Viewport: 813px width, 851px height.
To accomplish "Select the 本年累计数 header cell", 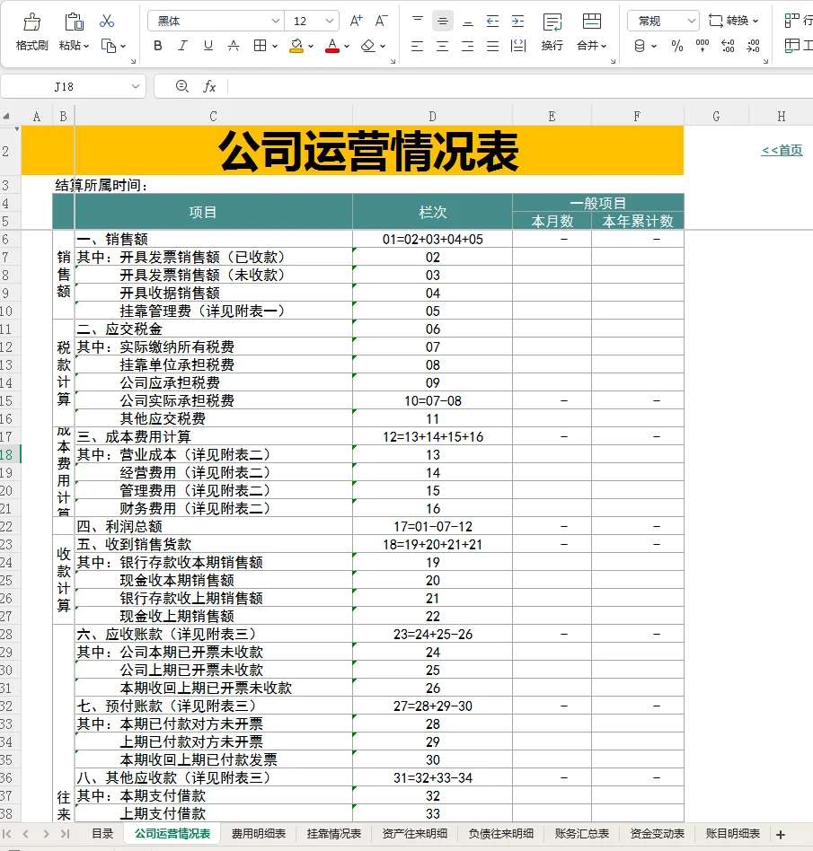I will [x=638, y=221].
